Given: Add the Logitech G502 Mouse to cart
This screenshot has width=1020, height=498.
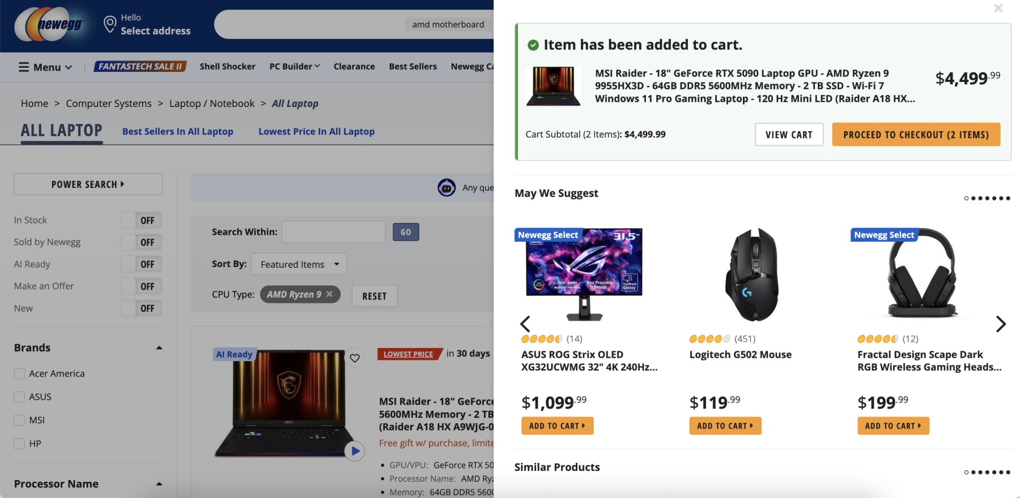Looking at the screenshot, I should [725, 426].
